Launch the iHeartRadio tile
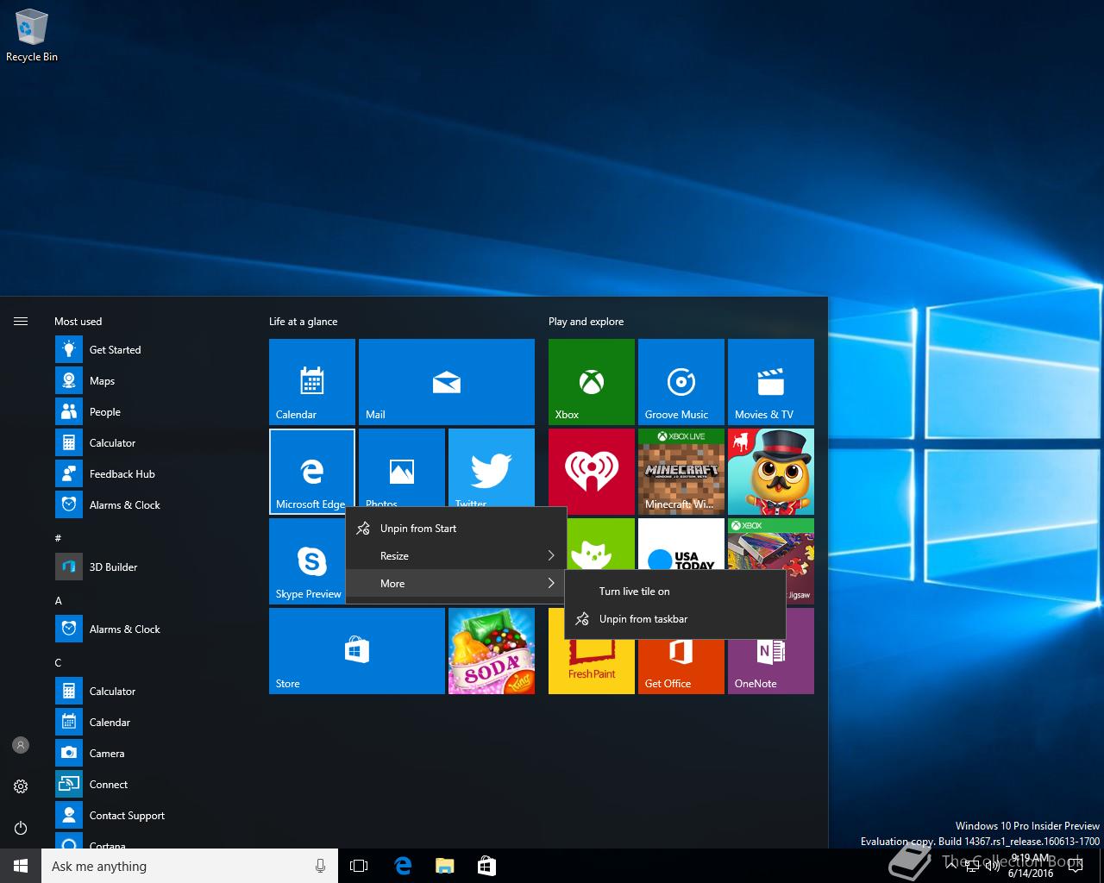 click(592, 471)
